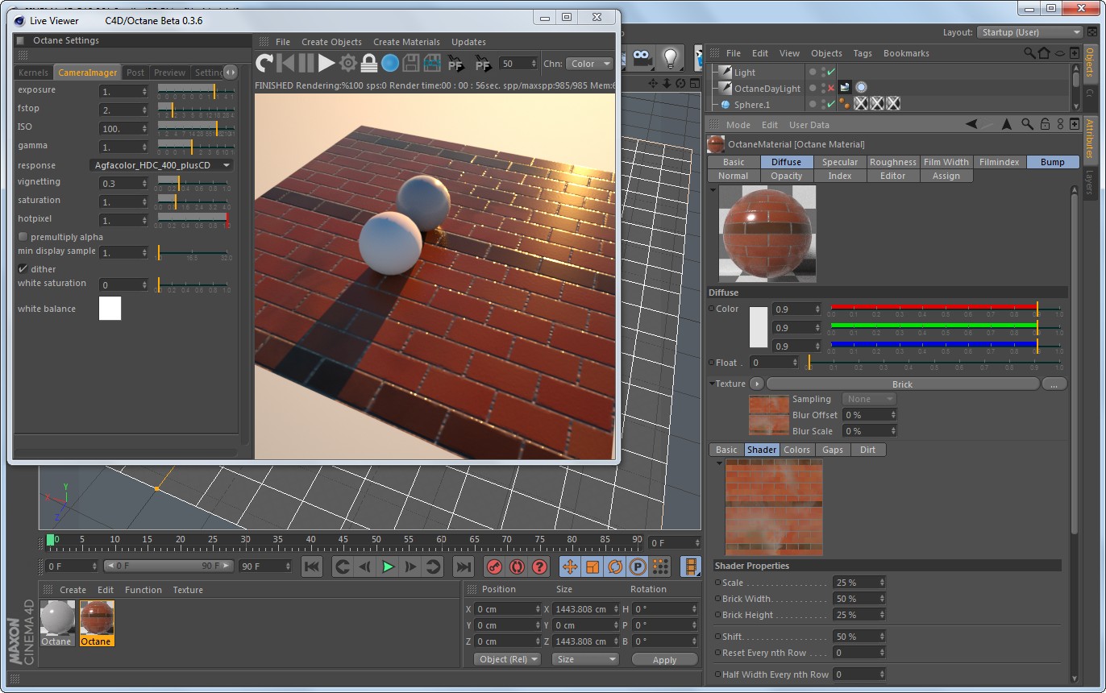Pause the Live Viewer render
This screenshot has width=1106, height=693.
(x=306, y=63)
